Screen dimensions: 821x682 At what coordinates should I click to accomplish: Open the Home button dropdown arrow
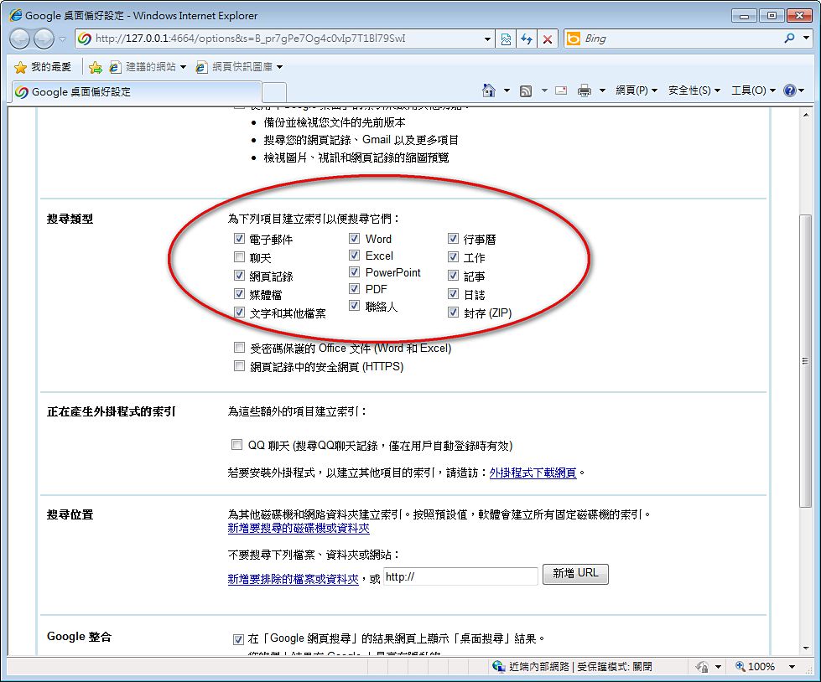click(507, 91)
